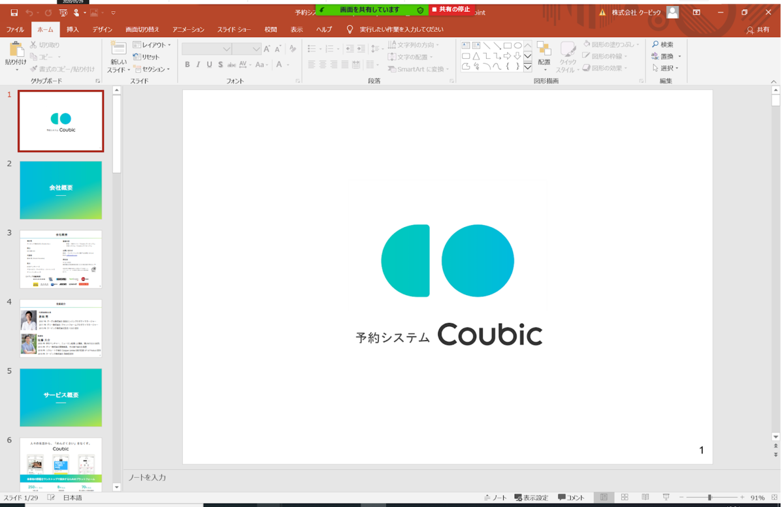Open customize quick access toolbar dropdown
This screenshot has height=507, width=784.
(x=113, y=12)
